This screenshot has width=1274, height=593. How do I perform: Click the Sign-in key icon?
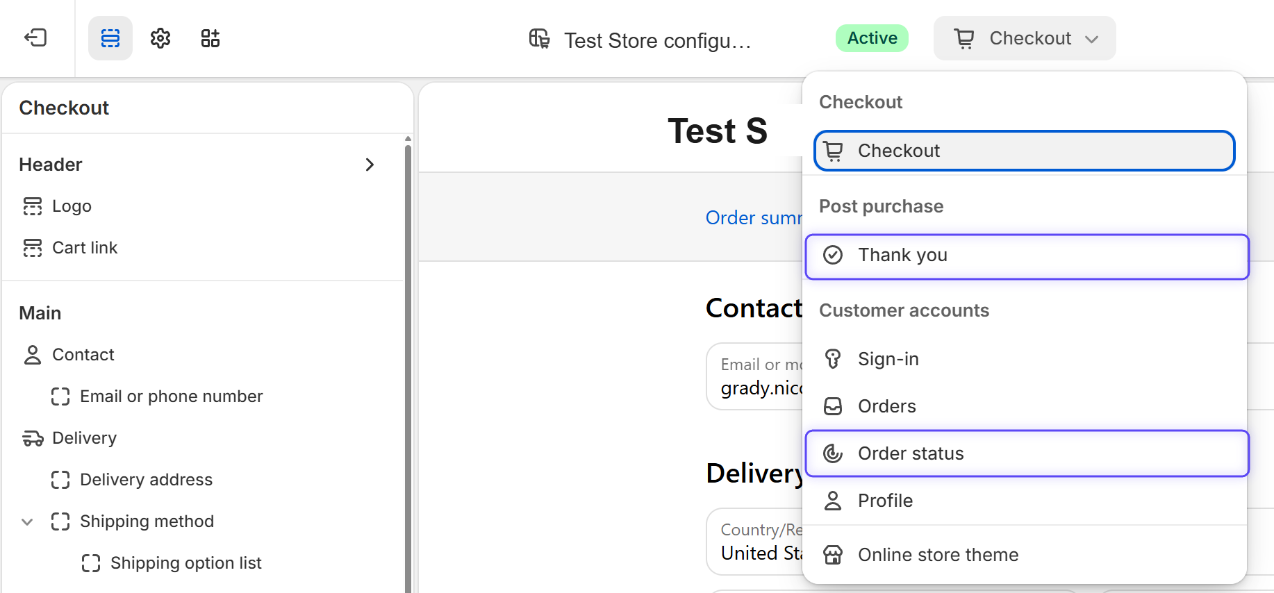coord(833,359)
